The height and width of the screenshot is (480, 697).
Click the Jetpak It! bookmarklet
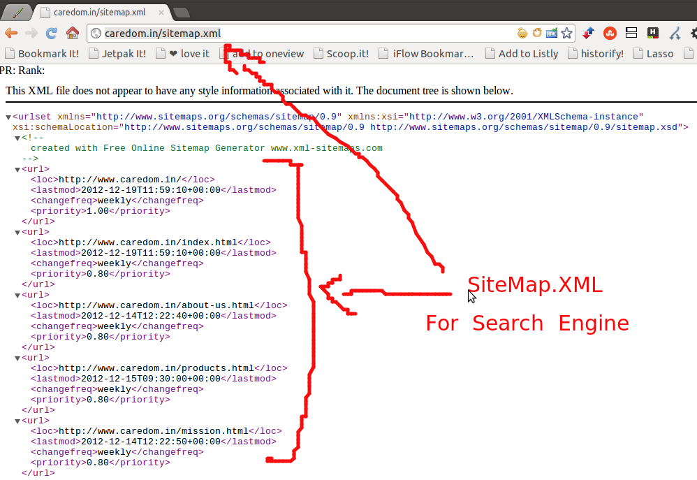pyautogui.click(x=117, y=54)
